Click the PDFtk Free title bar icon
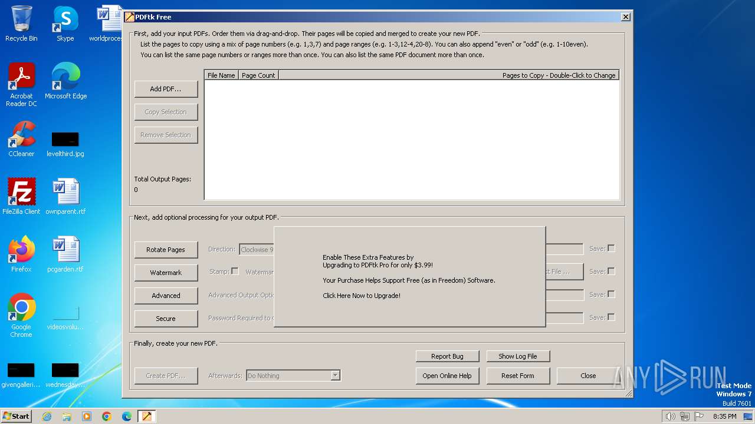 (129, 17)
